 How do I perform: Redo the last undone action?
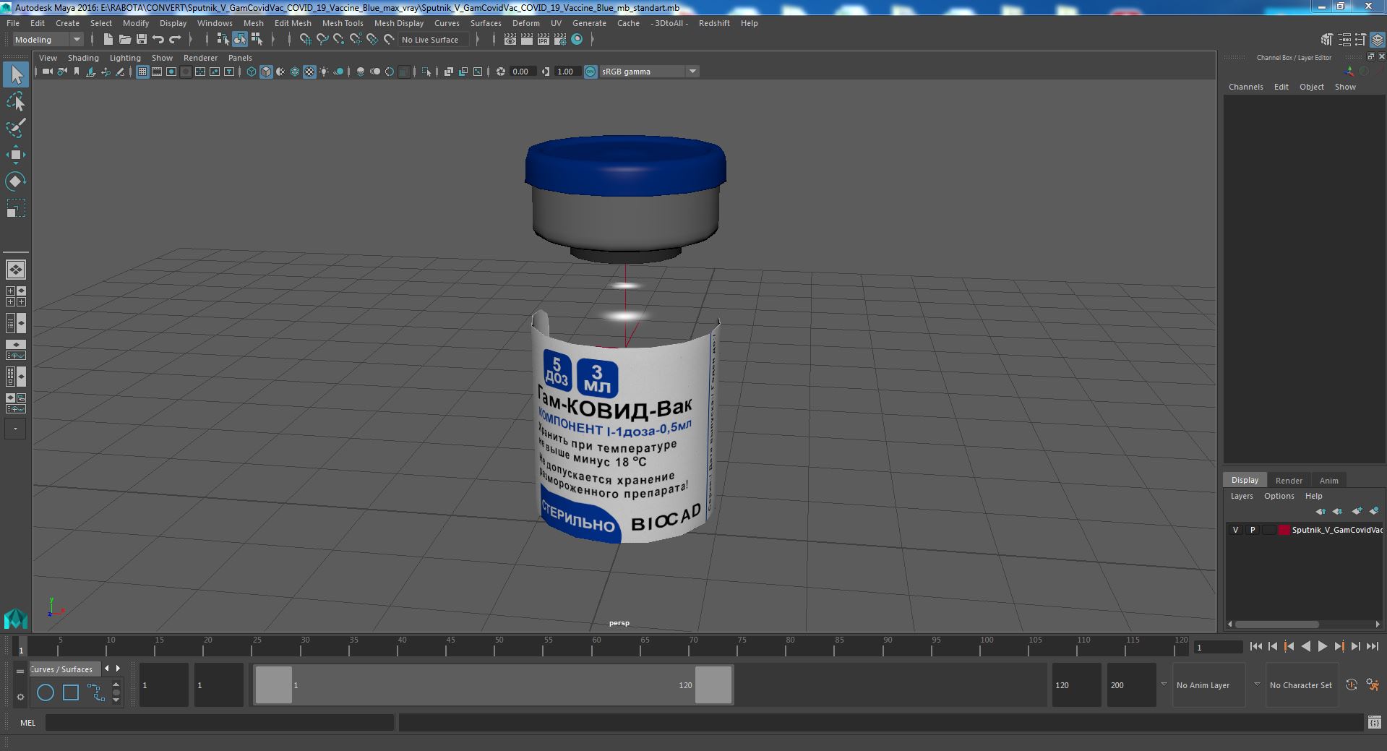coord(175,40)
